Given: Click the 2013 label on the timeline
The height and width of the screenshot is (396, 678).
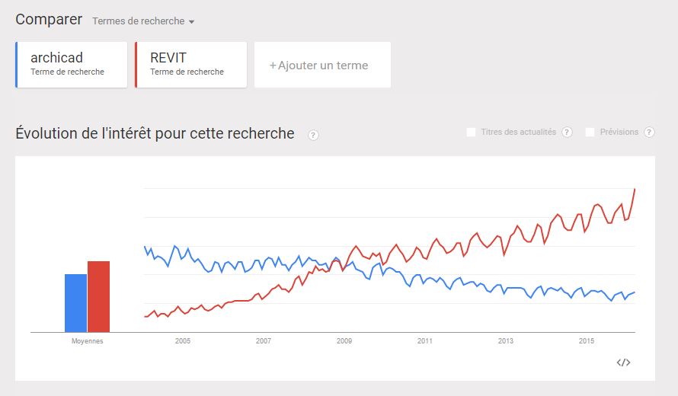Looking at the screenshot, I should point(506,341).
